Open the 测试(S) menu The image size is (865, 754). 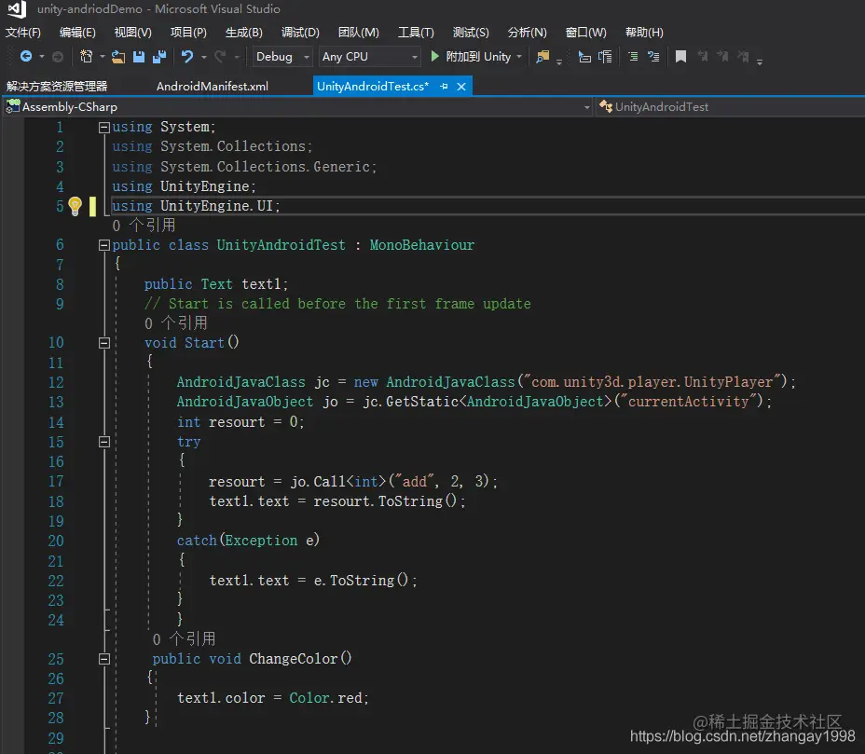click(471, 33)
